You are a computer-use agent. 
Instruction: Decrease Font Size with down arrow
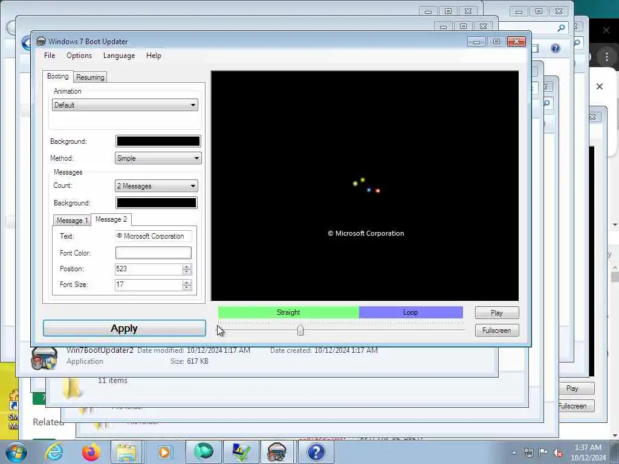pyautogui.click(x=187, y=288)
